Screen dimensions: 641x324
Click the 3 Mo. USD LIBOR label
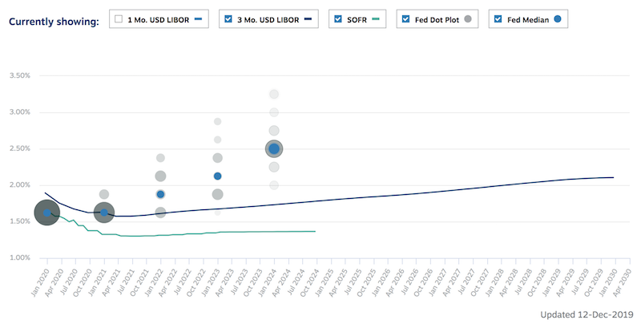coord(268,19)
